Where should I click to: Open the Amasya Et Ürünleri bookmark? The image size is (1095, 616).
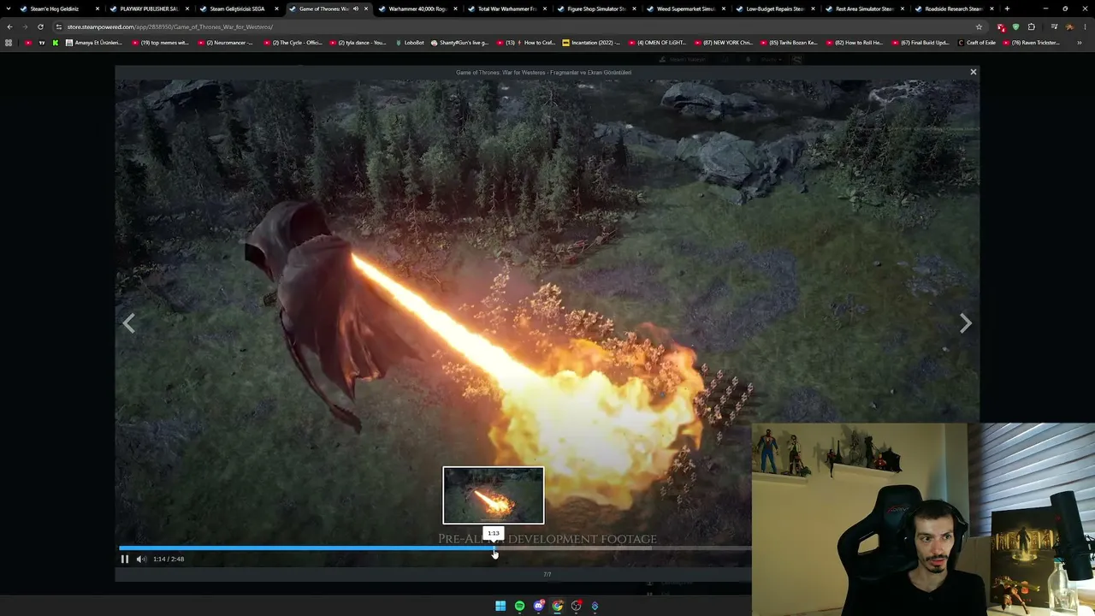point(94,43)
